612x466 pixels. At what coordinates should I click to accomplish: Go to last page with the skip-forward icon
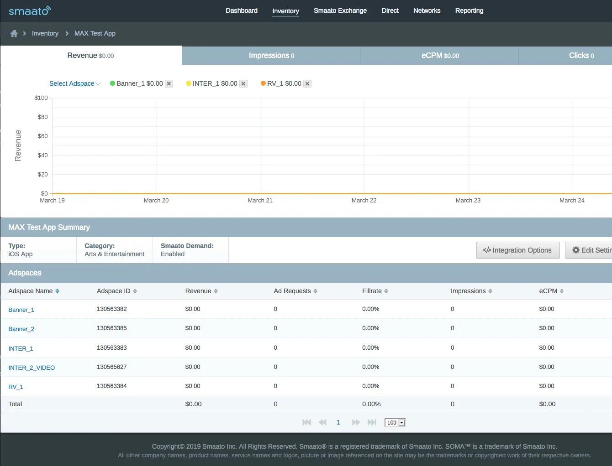[372, 422]
